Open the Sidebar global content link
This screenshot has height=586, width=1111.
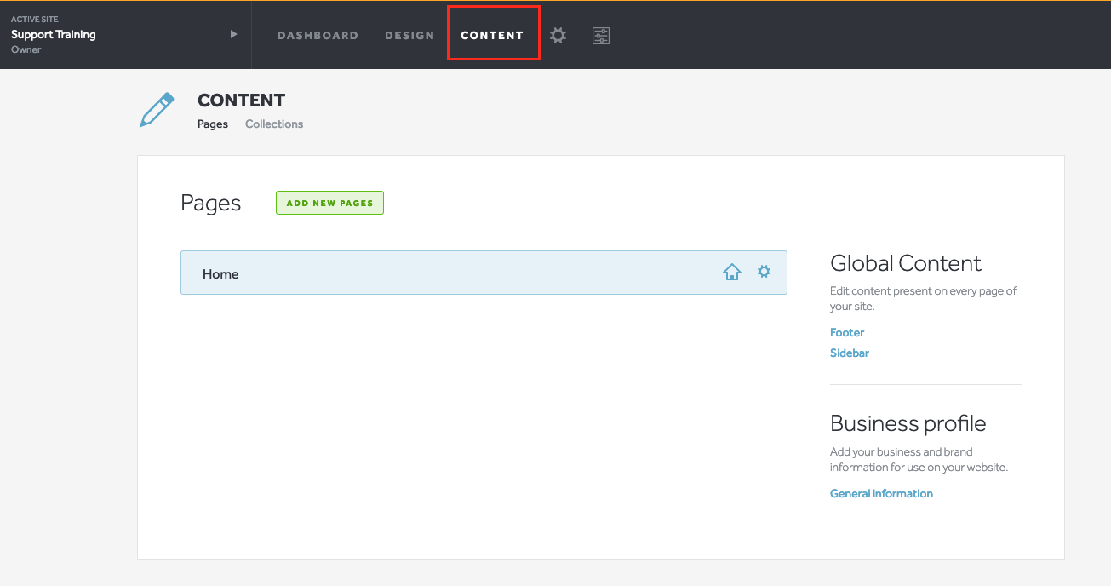pyautogui.click(x=850, y=353)
